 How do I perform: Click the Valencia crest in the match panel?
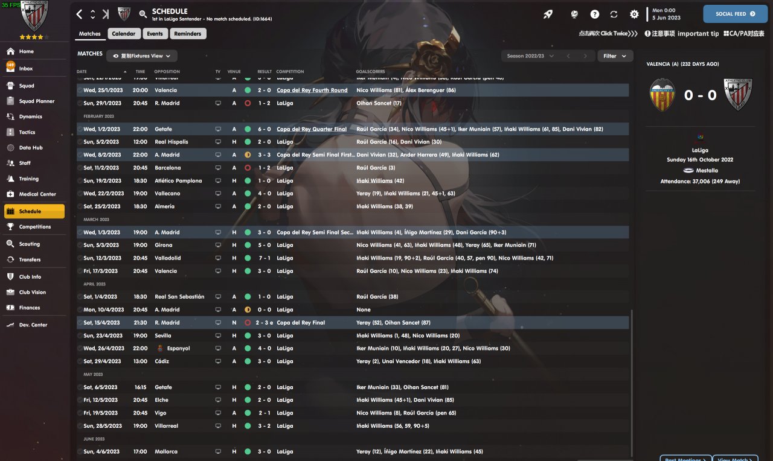tap(662, 95)
